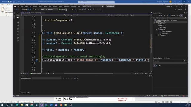Click No issues found status indicator
Screen dimensions: 191x107
(36, 73)
